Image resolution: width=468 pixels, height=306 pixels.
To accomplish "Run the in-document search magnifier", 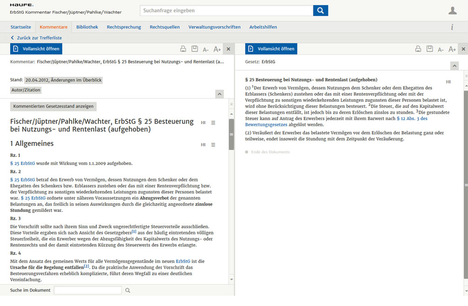I will pyautogui.click(x=128, y=290).
